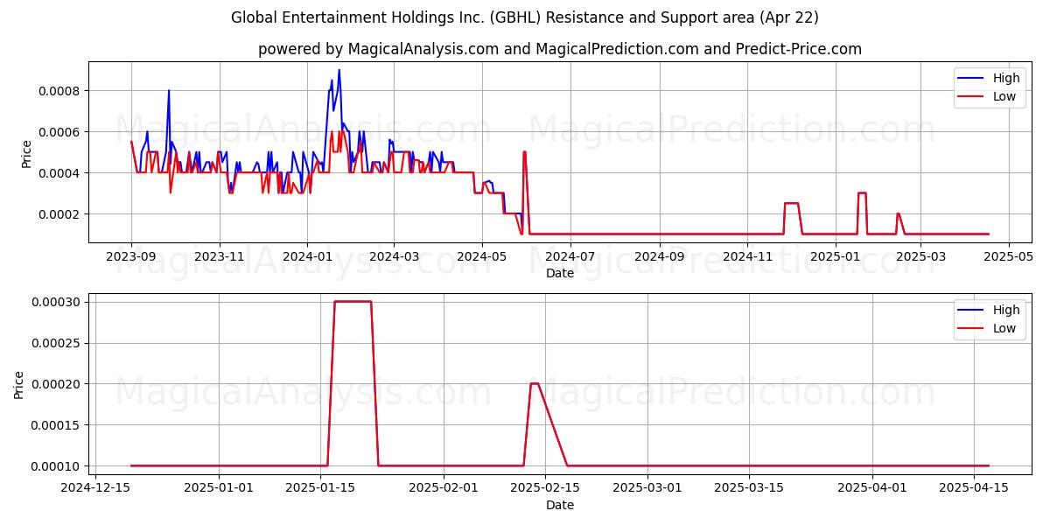Click the 2025-03 tick label on top chart
Viewport: 1050px width, 525px height.
coord(920,256)
